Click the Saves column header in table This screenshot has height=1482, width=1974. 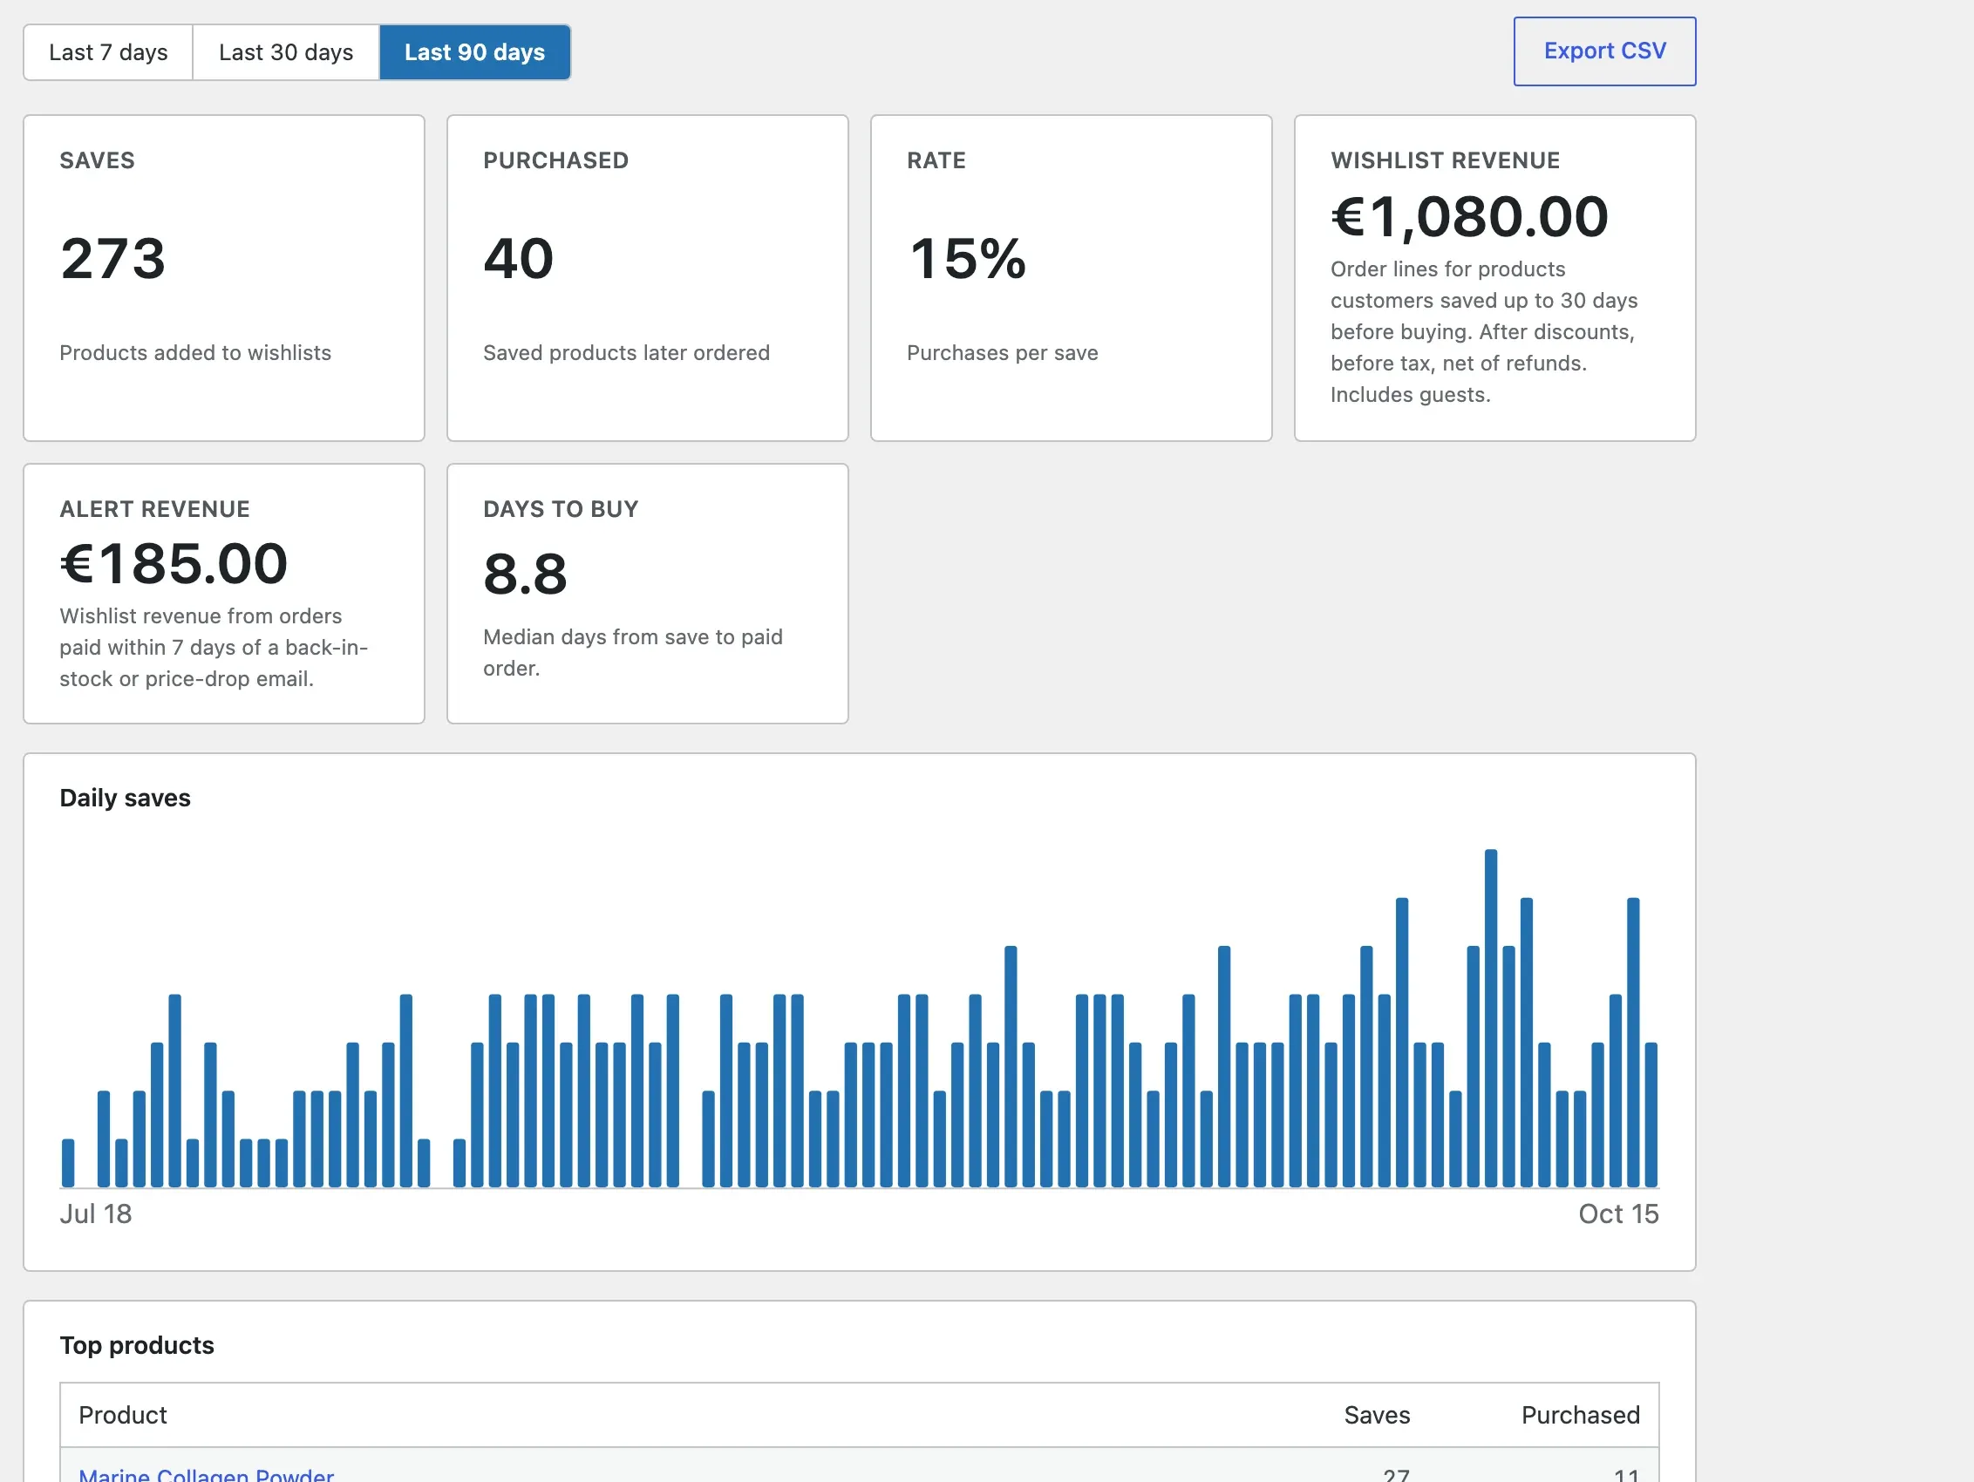(1377, 1415)
